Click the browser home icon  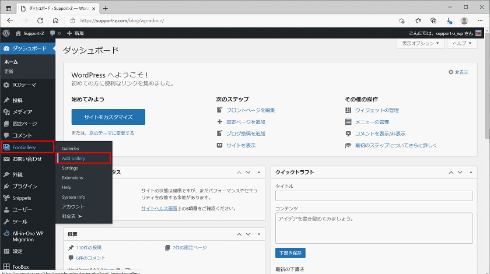pyautogui.click(x=55, y=20)
